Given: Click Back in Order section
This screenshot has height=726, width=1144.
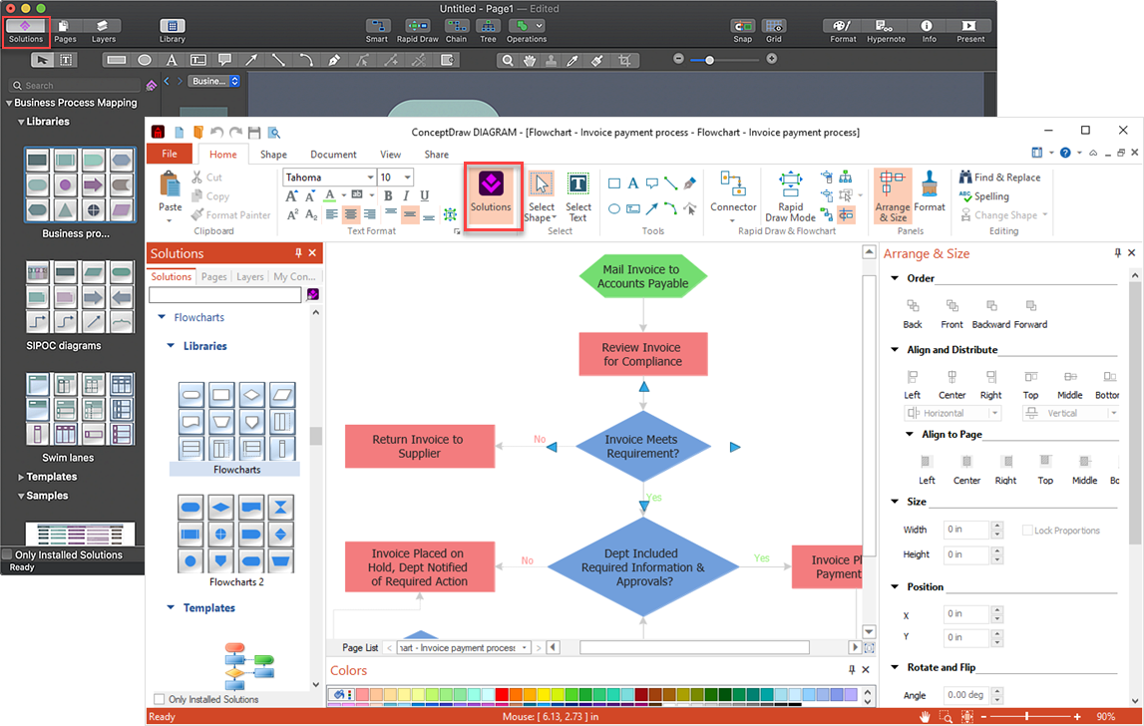Looking at the screenshot, I should 913,314.
